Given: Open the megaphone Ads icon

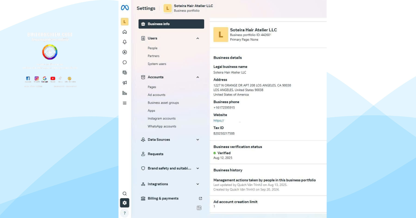Looking at the screenshot, I should pyautogui.click(x=124, y=83).
